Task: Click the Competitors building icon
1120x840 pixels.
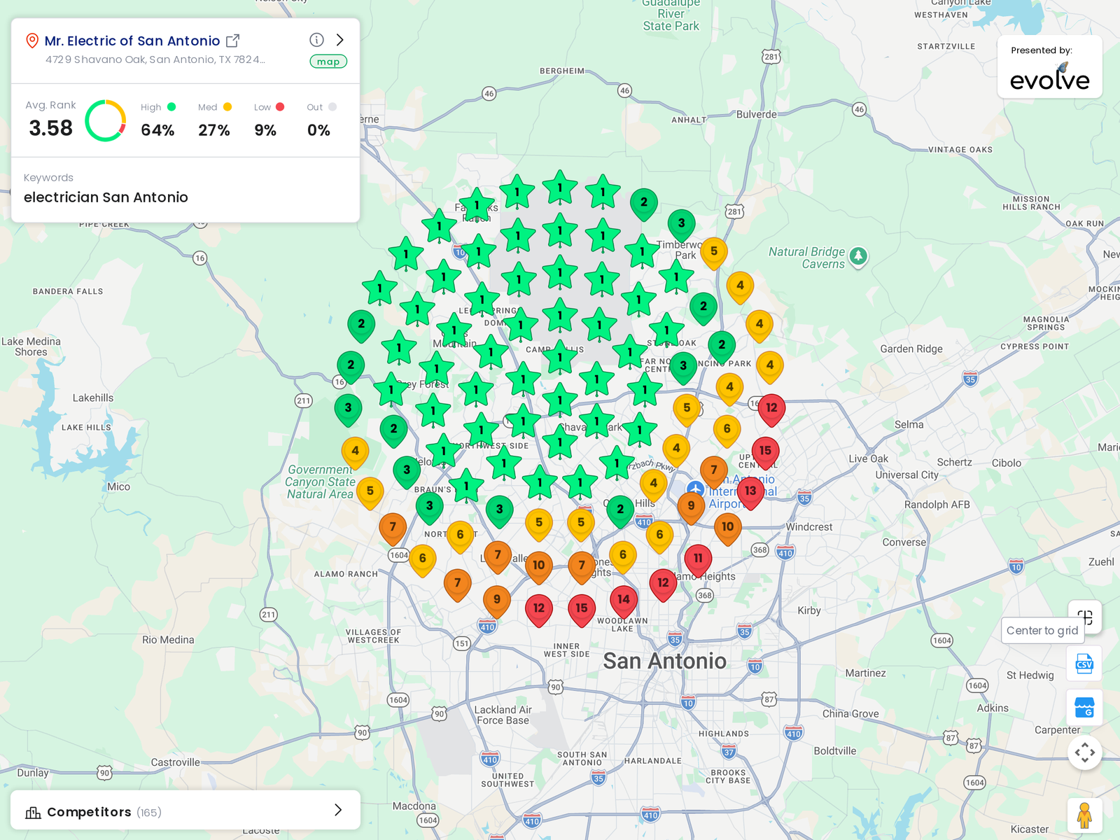Action: [x=33, y=812]
